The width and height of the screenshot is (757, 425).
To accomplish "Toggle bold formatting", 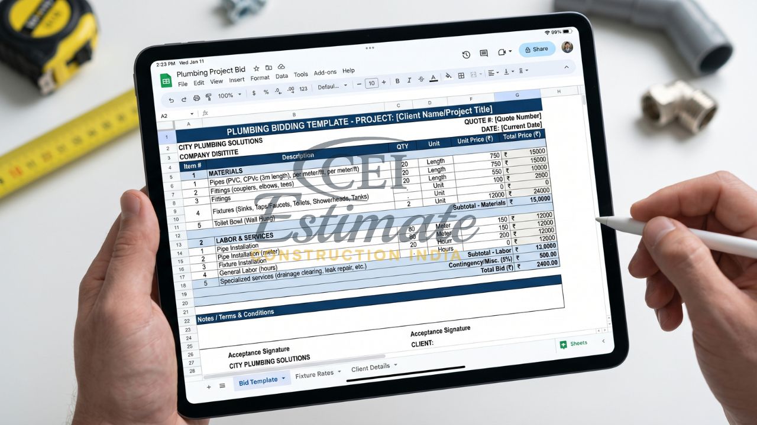I will click(397, 81).
